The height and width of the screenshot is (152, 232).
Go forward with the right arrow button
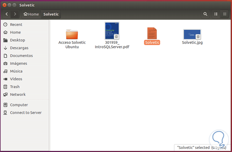(x=15, y=14)
